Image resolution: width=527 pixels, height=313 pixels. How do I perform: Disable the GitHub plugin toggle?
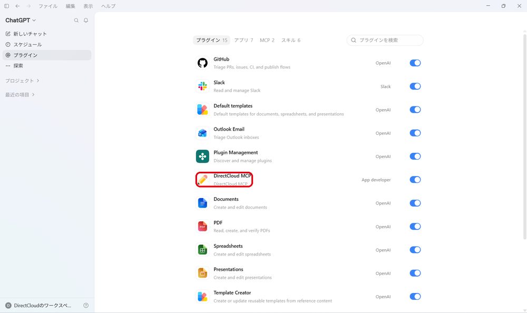415,63
